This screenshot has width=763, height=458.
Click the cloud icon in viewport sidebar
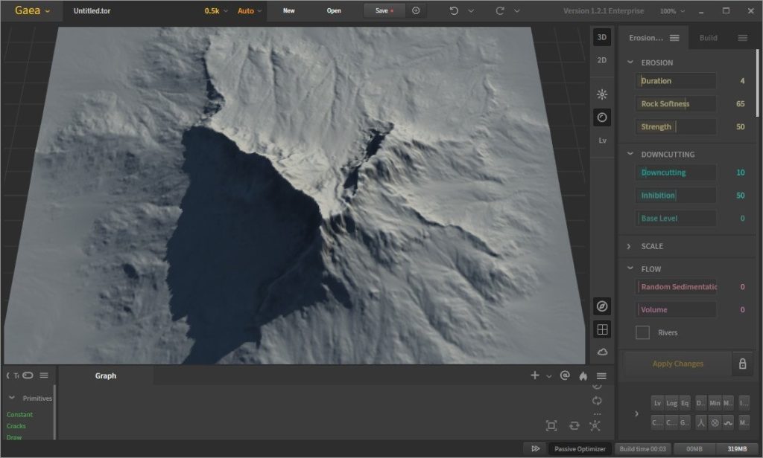[602, 352]
